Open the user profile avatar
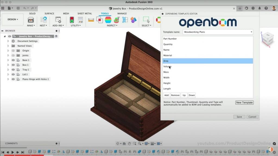The image size is (278, 156). 274,8
